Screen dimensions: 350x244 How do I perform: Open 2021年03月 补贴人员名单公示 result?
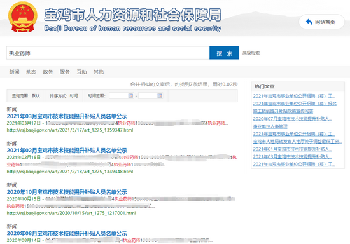(67, 116)
